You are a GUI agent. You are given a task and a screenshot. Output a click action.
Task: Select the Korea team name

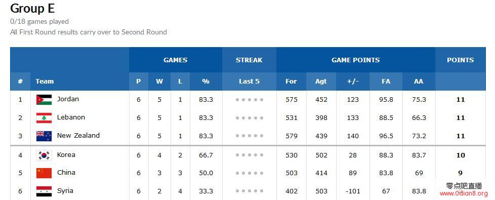point(66,155)
